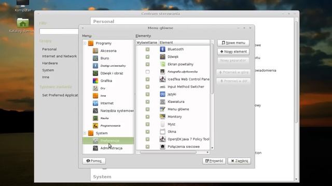Click the elements list horizontal scrollbar

168,152
